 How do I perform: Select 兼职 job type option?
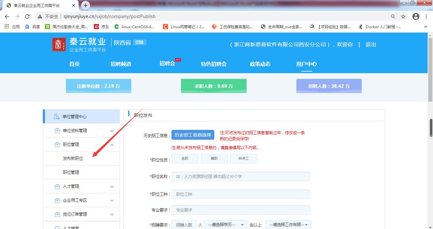[214, 159]
